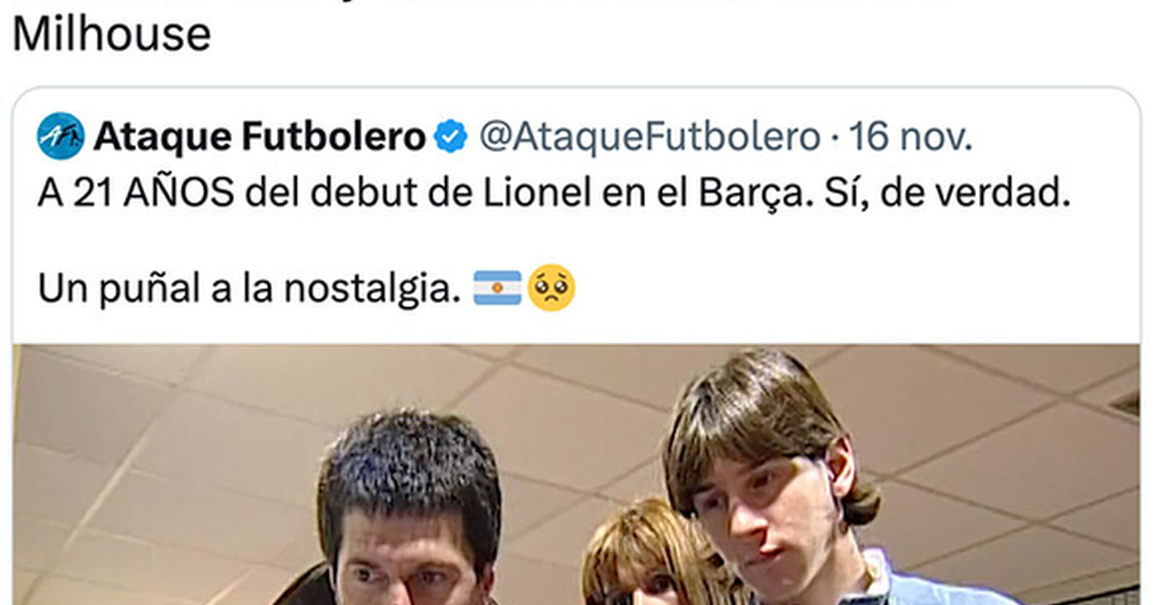Open the quoted tweet photo
Screen dimensions: 1157x605
(x=576, y=475)
